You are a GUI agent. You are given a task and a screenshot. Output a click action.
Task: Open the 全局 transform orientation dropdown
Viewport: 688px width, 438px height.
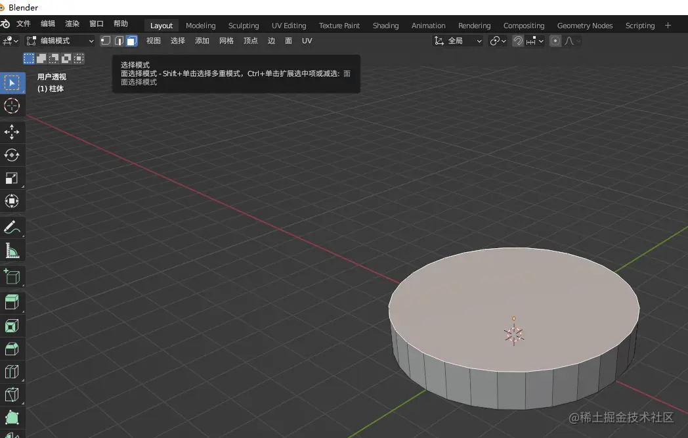click(458, 41)
